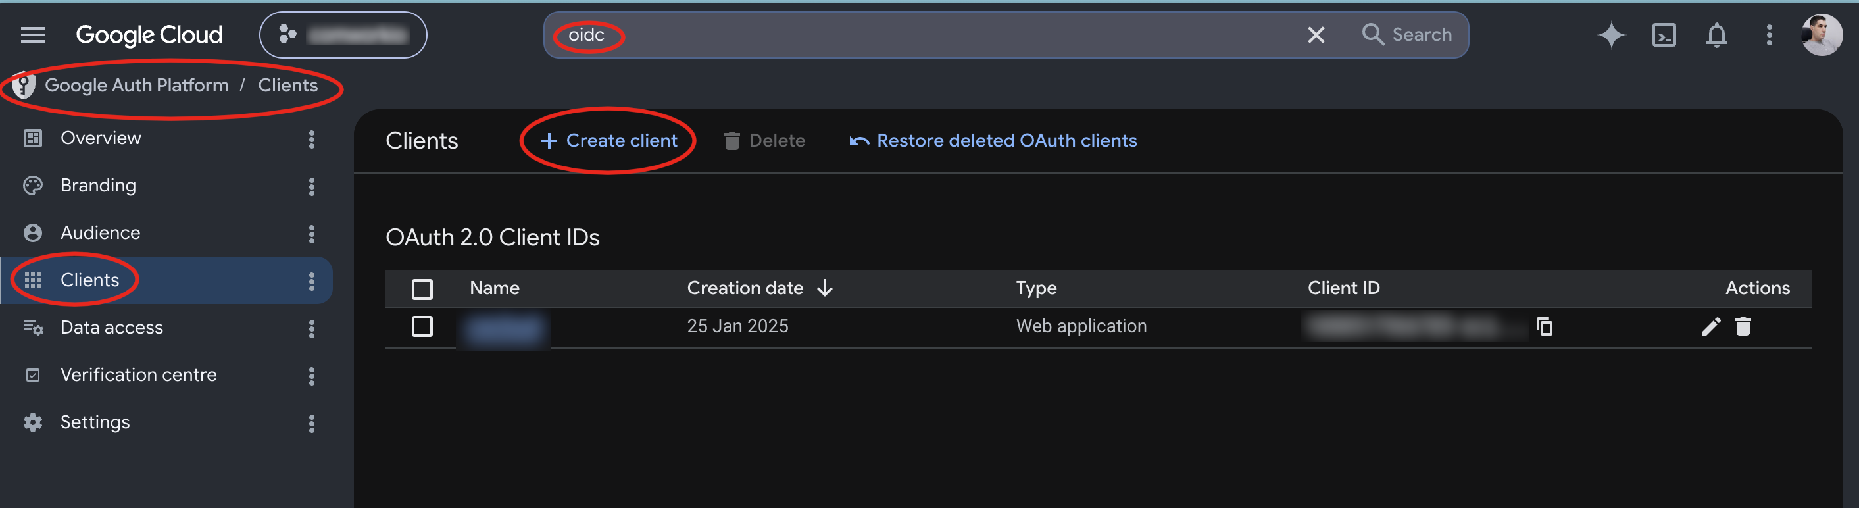Copy the Client ID to clipboard
Screen dimensions: 1859x508
click(1544, 327)
